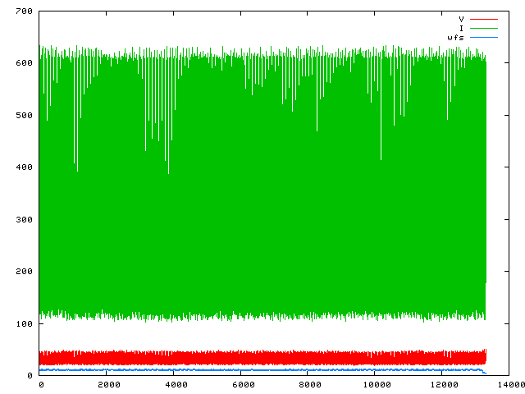Click the 700 y-axis tick label

pos(23,11)
